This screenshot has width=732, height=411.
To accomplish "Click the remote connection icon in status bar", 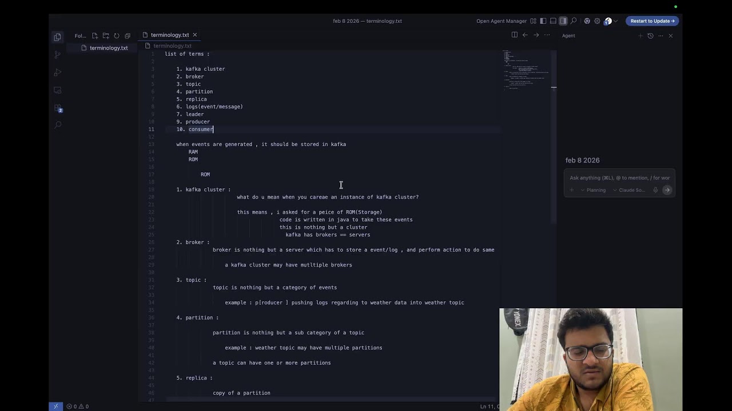I will [55, 406].
